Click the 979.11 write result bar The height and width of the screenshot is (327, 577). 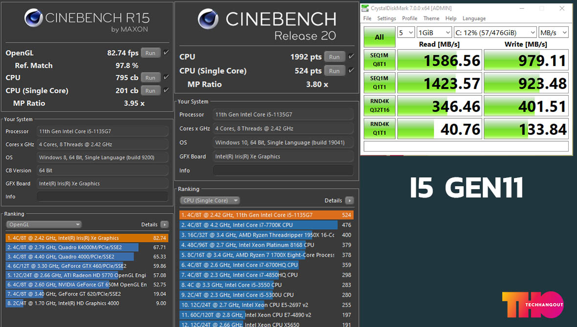tap(526, 60)
